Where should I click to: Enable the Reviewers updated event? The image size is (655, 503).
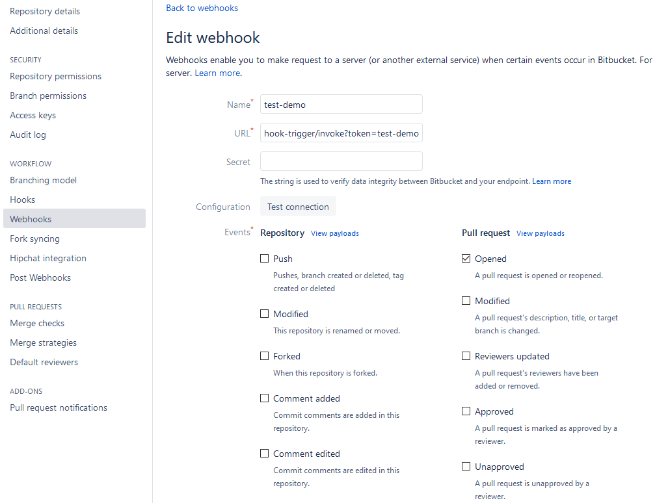click(466, 356)
